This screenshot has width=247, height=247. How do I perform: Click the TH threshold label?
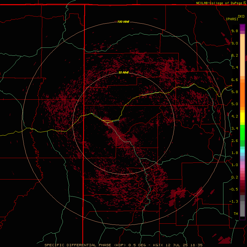[x=236, y=214]
